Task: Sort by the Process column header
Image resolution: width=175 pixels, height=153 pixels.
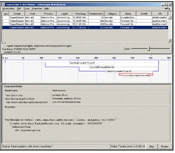Action: pos(49,14)
